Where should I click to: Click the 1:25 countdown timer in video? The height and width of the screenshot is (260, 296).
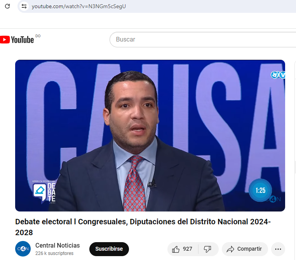pos(260,190)
